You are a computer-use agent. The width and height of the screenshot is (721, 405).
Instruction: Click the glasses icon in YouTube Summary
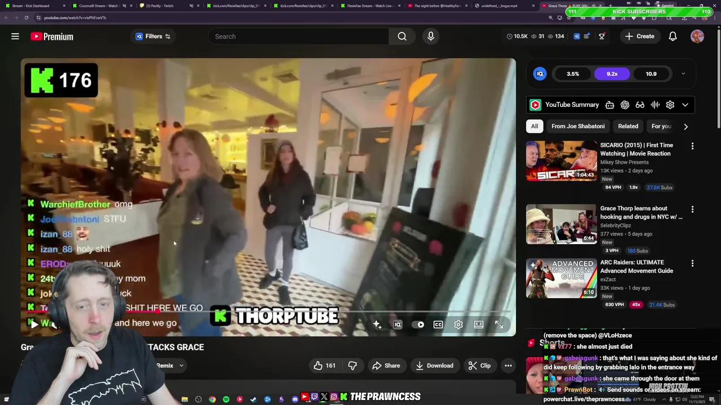[x=640, y=105]
